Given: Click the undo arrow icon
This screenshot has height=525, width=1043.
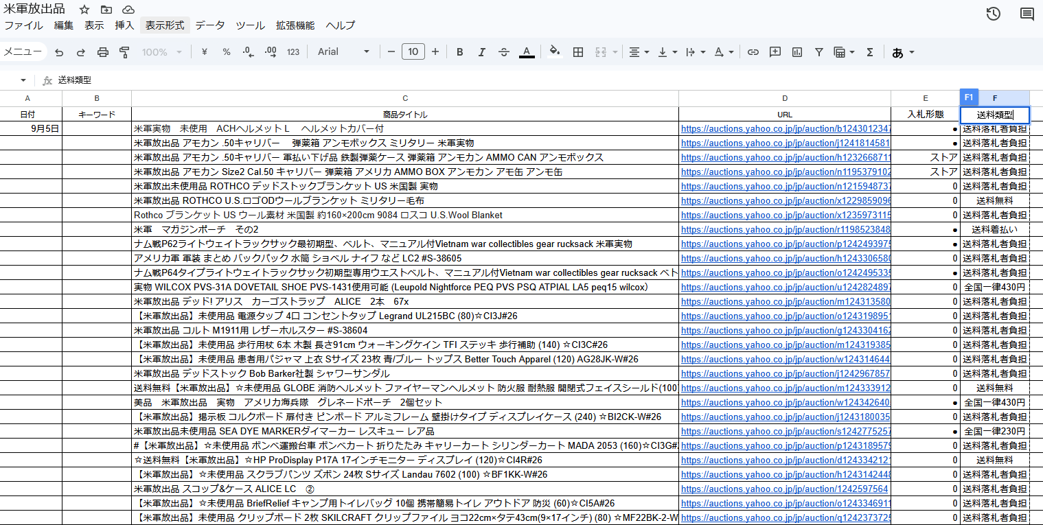Looking at the screenshot, I should (x=59, y=52).
